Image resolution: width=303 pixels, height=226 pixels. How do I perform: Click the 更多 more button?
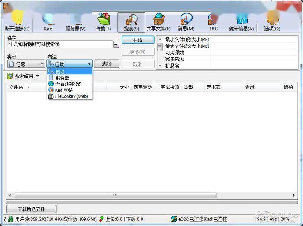click(x=138, y=52)
